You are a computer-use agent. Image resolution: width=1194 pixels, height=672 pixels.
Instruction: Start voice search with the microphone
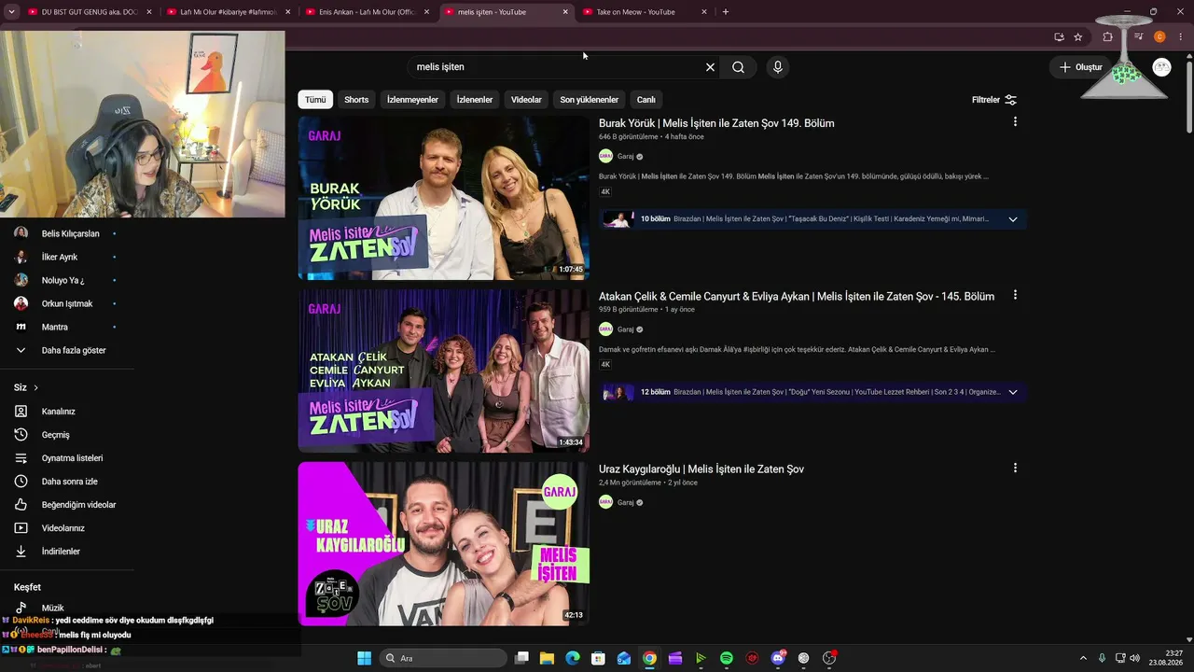point(777,67)
